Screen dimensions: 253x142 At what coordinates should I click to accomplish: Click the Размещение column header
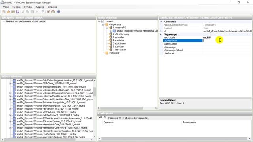pyautogui.click(x=189, y=123)
